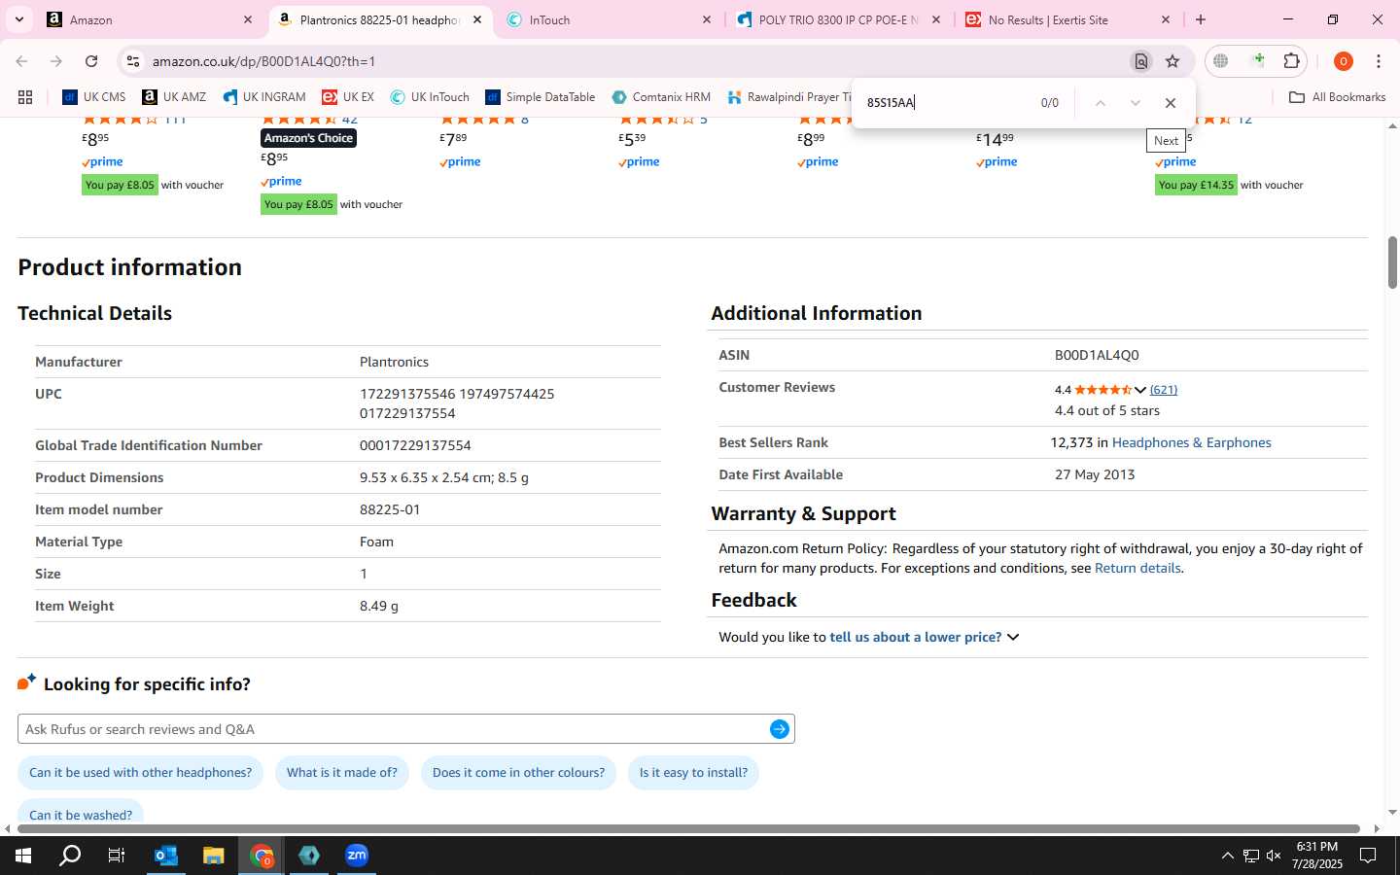The height and width of the screenshot is (875, 1400).
Task: Click the browser back arrow
Action: [x=21, y=61]
